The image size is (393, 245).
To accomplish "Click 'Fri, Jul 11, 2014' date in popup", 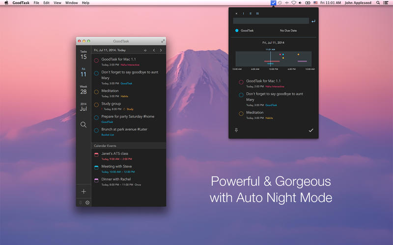I will point(274,43).
